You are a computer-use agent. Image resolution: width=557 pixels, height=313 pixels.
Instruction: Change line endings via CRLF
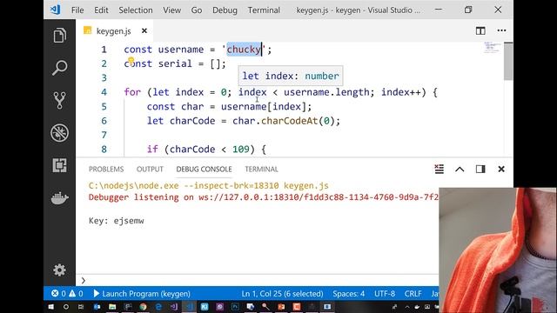click(x=413, y=294)
